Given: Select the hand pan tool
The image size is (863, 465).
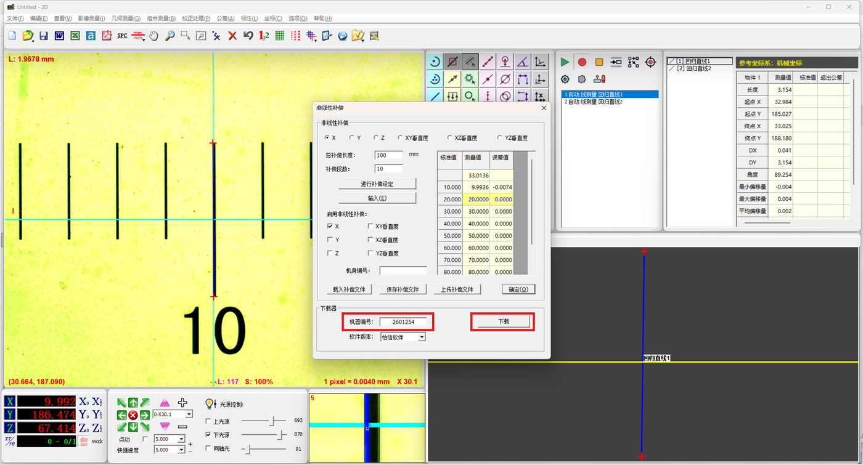Looking at the screenshot, I should point(153,36).
